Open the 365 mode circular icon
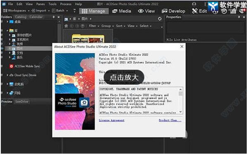This screenshot has width=248, height=154. click(x=224, y=11)
